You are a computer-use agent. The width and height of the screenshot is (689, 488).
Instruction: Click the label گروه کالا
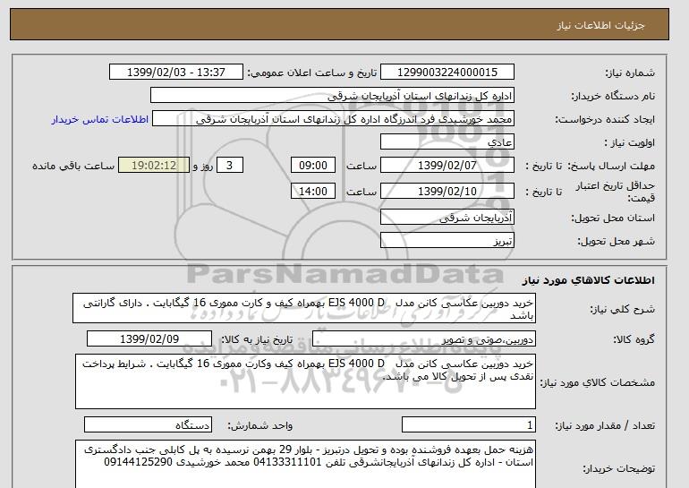(634, 339)
